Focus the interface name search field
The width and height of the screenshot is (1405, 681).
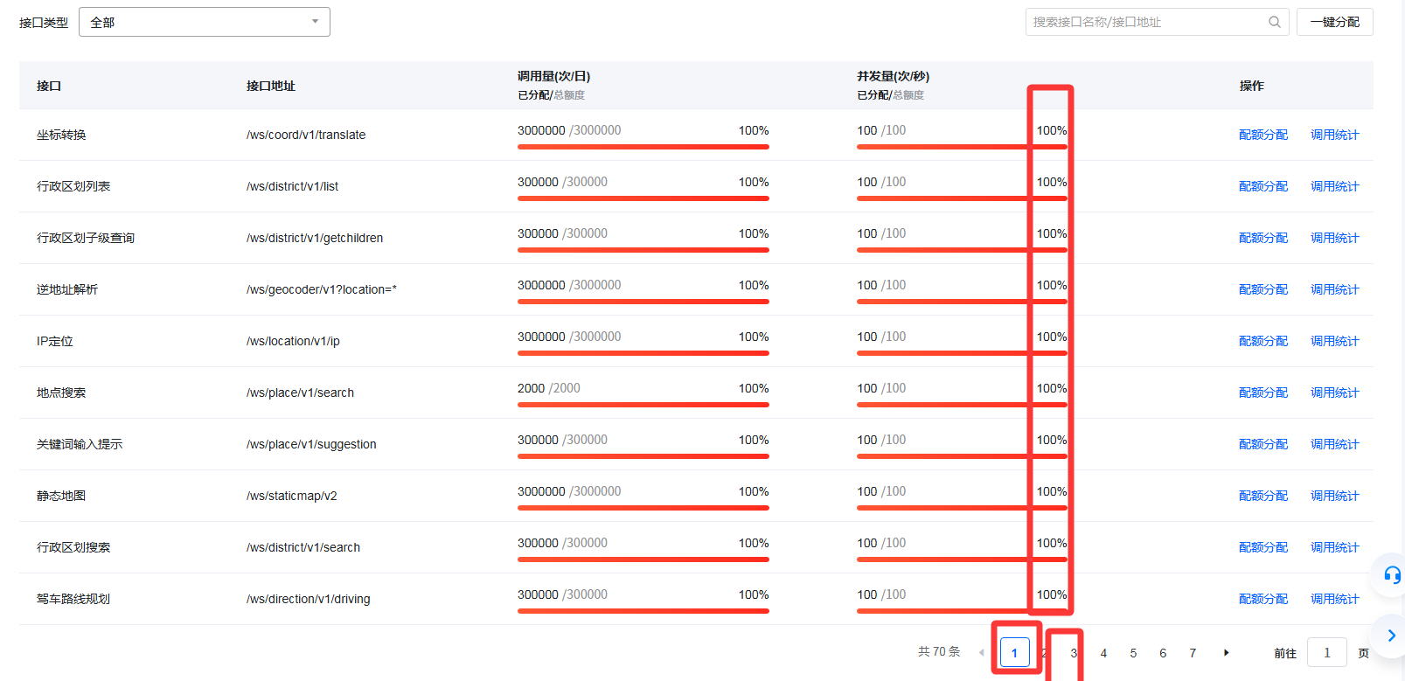point(1147,22)
